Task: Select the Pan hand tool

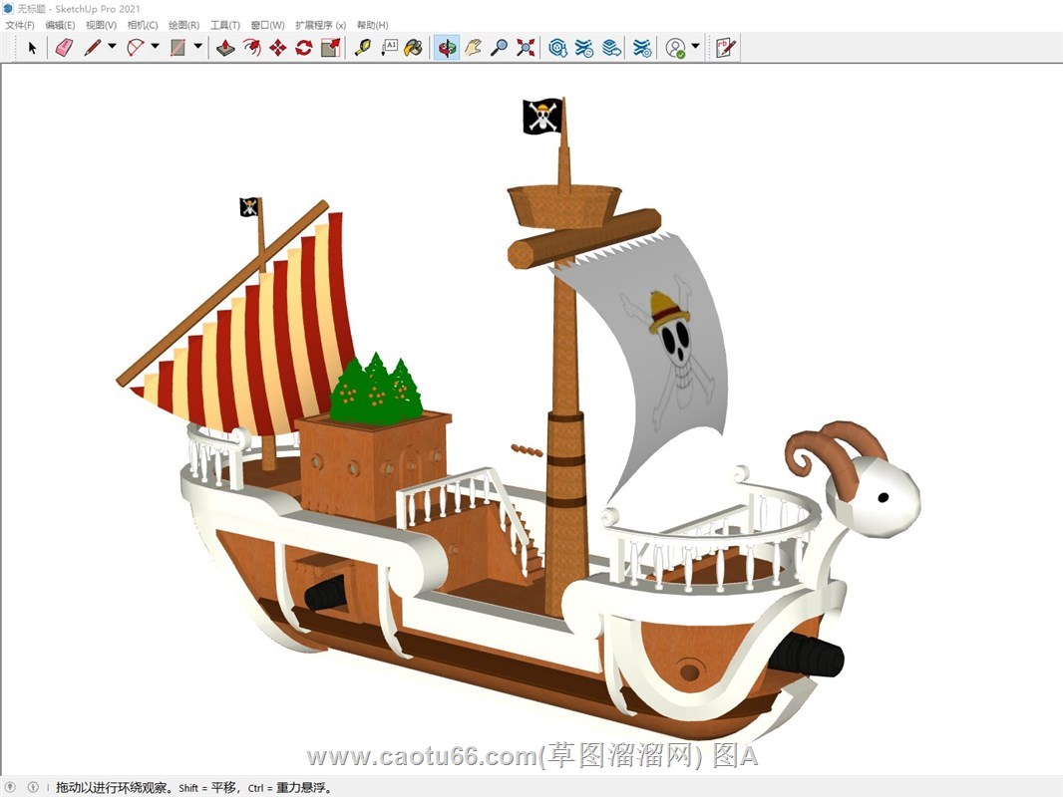Action: pos(474,48)
